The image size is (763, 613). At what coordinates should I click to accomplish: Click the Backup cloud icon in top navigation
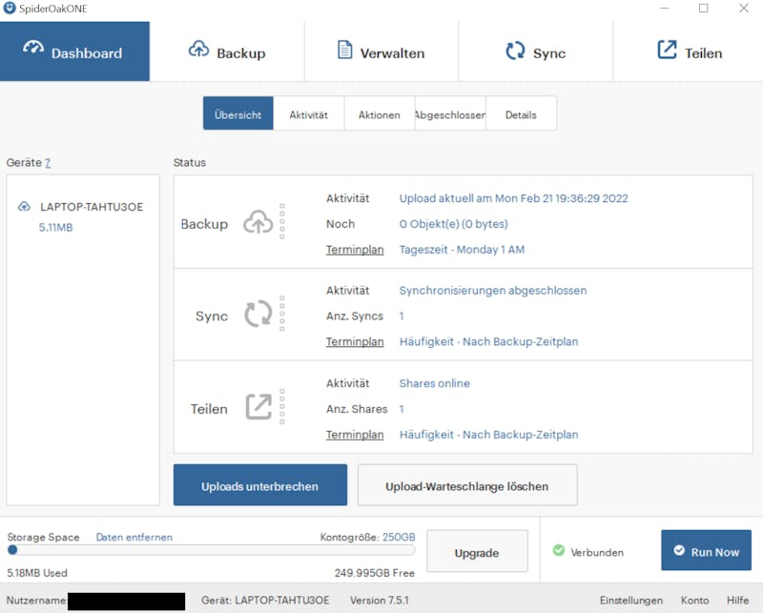point(198,49)
